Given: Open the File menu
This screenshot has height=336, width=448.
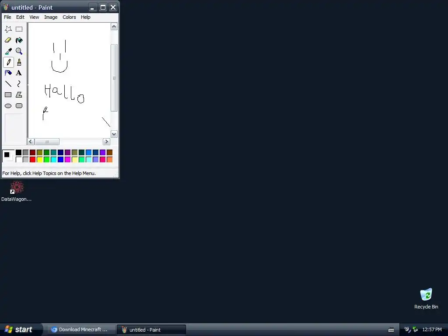Looking at the screenshot, I should [x=7, y=17].
